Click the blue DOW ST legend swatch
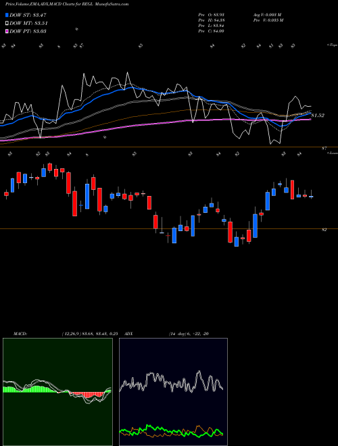338x446 pixels. (x=7, y=15)
